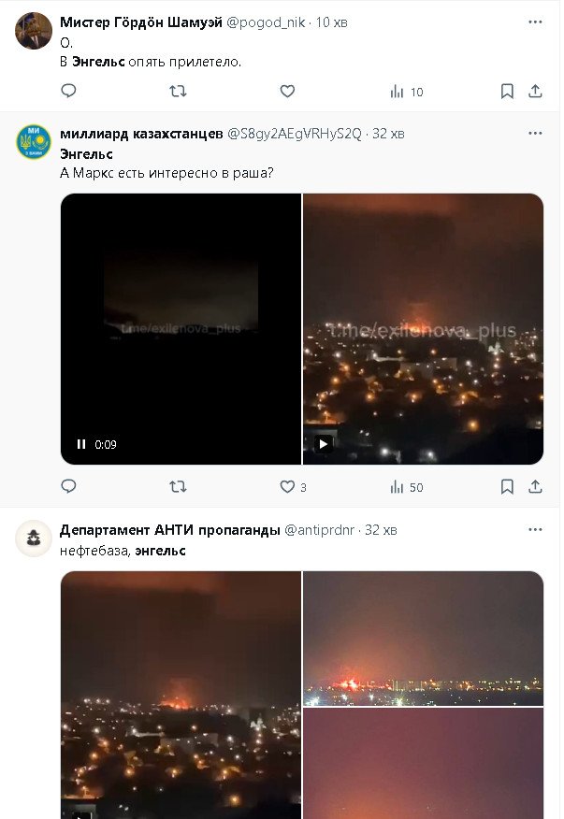Screen dimensions: 564x819
Task: Open top-right night skyline photo in antiprdnr tweet
Action: point(424,639)
